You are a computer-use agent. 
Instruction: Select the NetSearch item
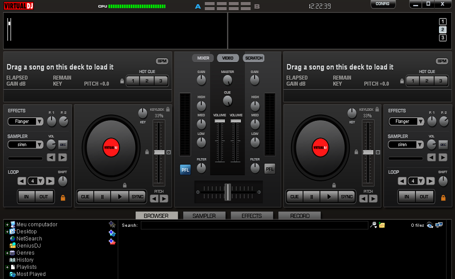coord(29,239)
